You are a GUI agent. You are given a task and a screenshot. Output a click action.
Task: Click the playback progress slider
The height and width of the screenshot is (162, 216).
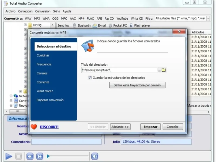point(67,156)
